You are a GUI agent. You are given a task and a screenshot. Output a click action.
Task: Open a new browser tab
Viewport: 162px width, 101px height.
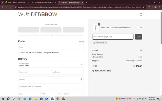(x=86, y=2)
